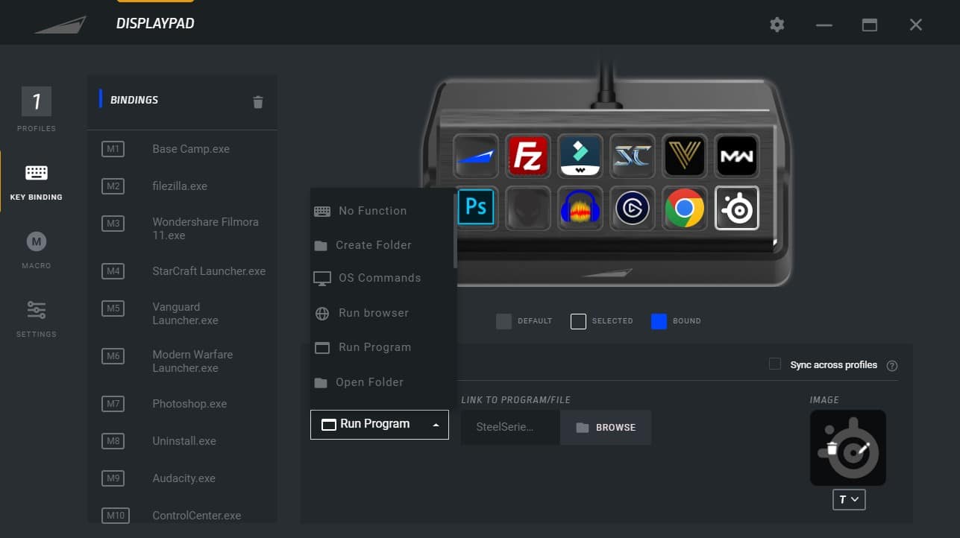Remove image using trash icon on thumbnail
This screenshot has height=538, width=960.
(832, 449)
